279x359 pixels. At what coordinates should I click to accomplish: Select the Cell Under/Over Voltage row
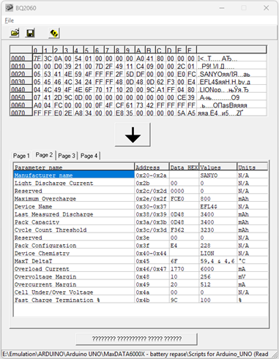point(141,292)
